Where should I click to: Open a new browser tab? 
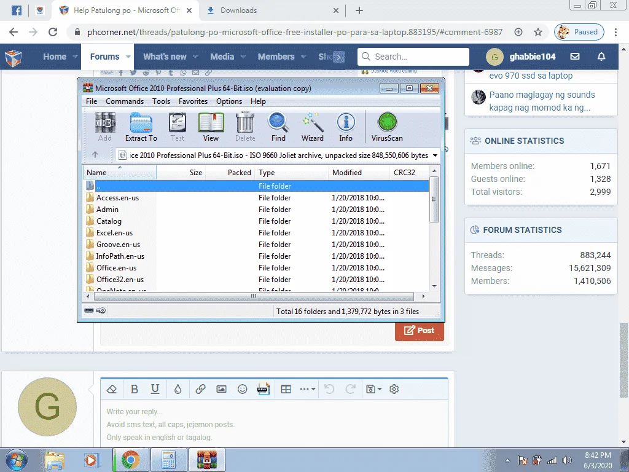pyautogui.click(x=359, y=11)
